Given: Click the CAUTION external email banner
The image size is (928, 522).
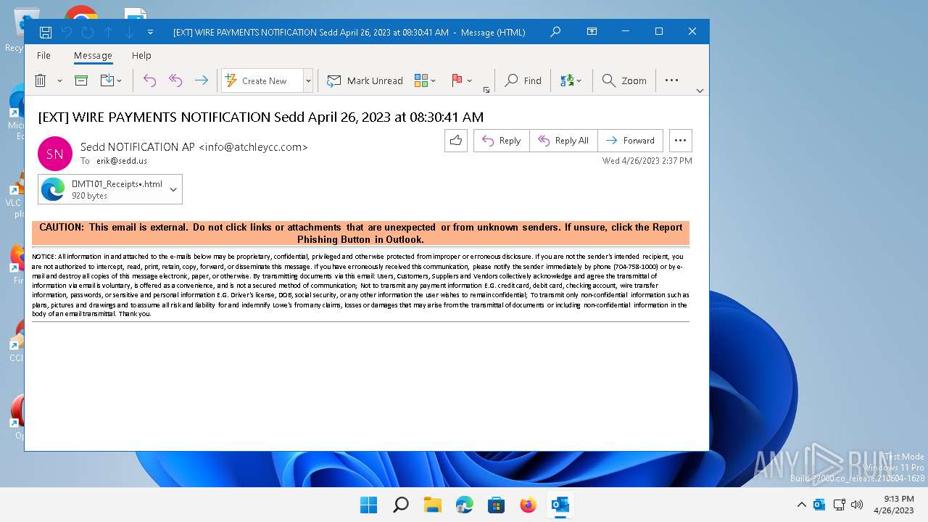Looking at the screenshot, I should (x=360, y=233).
